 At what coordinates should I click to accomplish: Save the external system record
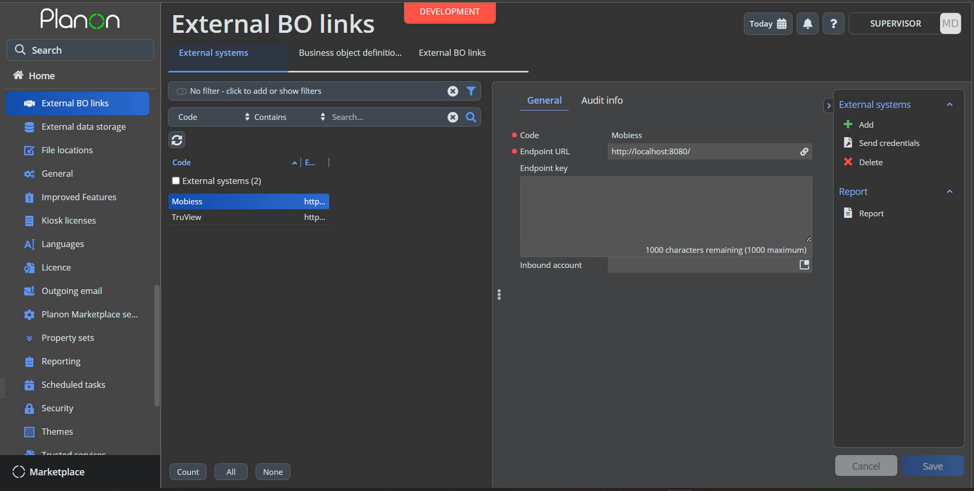pyautogui.click(x=933, y=466)
